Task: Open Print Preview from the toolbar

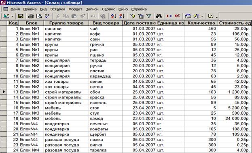Action: click(x=39, y=16)
